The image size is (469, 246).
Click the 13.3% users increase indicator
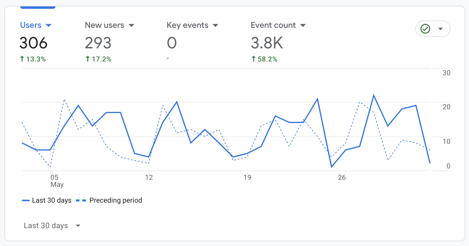[33, 59]
